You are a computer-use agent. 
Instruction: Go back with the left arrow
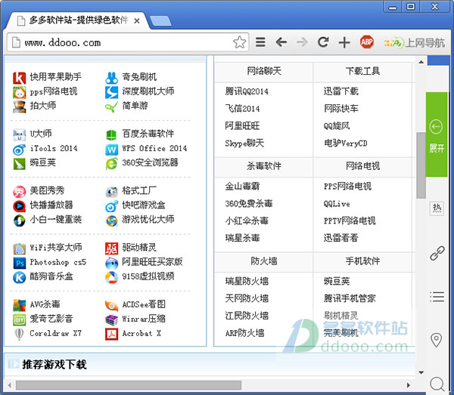tap(281, 42)
